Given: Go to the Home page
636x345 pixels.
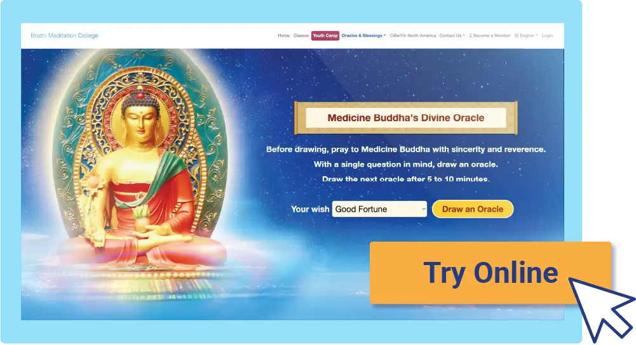Looking at the screenshot, I should click(x=283, y=36).
